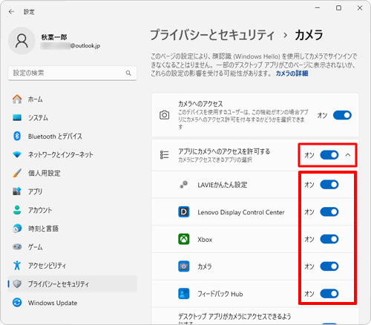371x325 pixels.
Task: Turn off camera access for LAVIEかんたん設定
Action: [329, 185]
